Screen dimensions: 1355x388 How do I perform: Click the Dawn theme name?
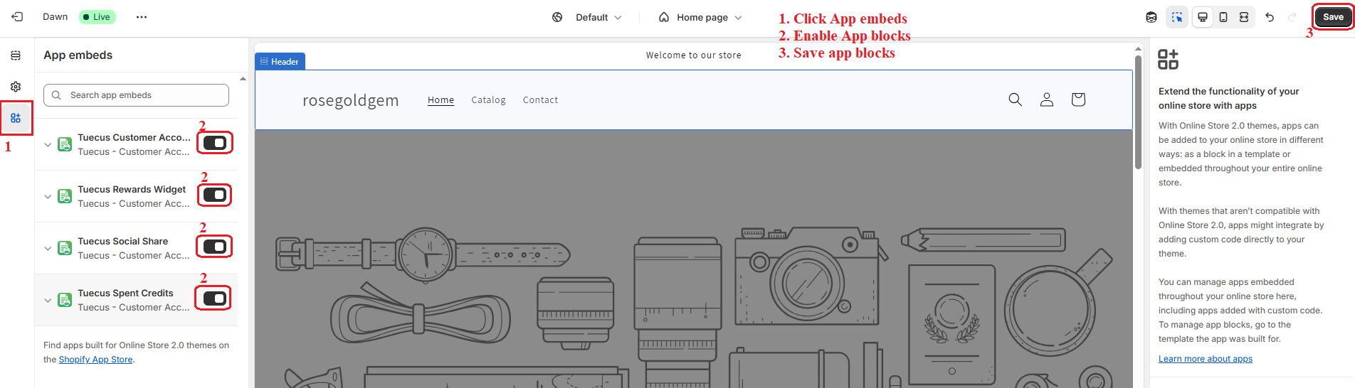point(55,17)
